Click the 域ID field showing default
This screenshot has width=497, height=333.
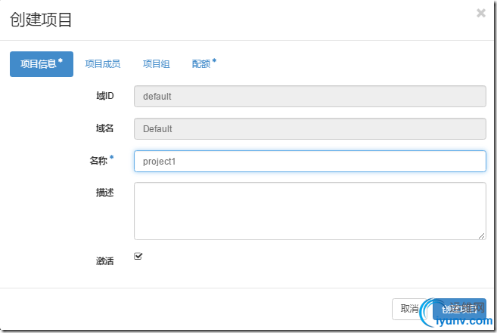309,97
